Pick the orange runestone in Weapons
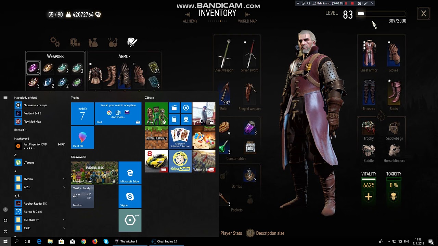This screenshot has height=246, width=438. click(x=48, y=68)
